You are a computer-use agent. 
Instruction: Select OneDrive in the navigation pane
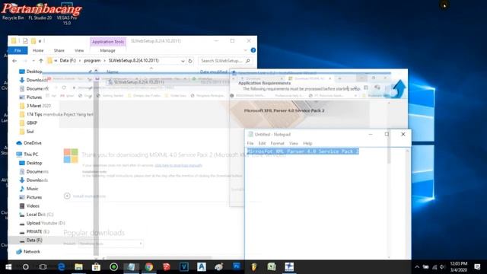(29, 143)
